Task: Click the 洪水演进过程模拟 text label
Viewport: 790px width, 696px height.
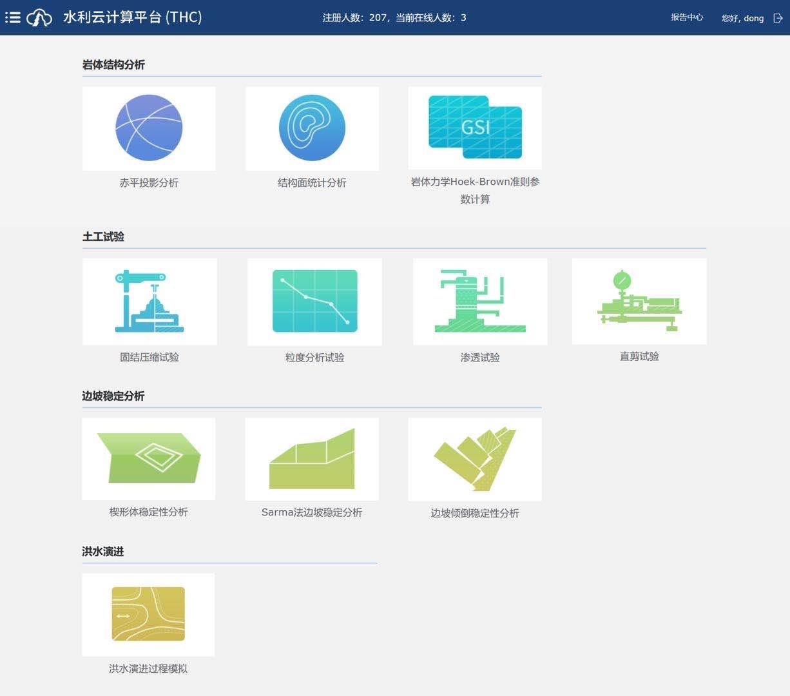Action: [x=148, y=669]
